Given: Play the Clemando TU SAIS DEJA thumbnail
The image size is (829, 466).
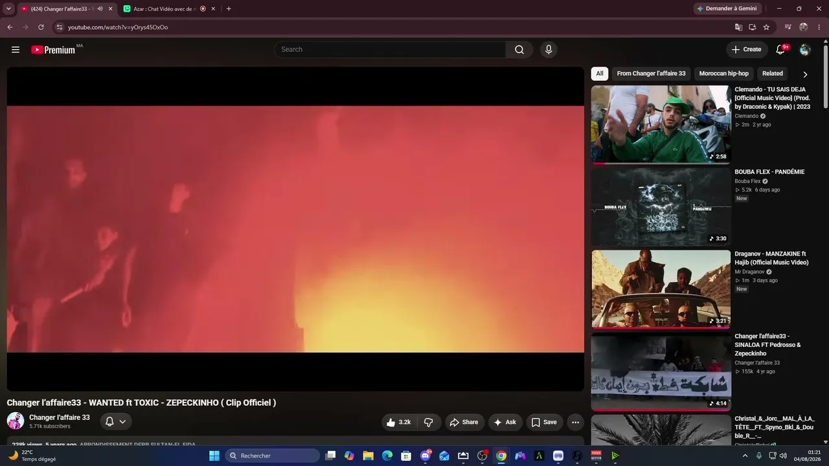Looking at the screenshot, I should click(x=661, y=124).
